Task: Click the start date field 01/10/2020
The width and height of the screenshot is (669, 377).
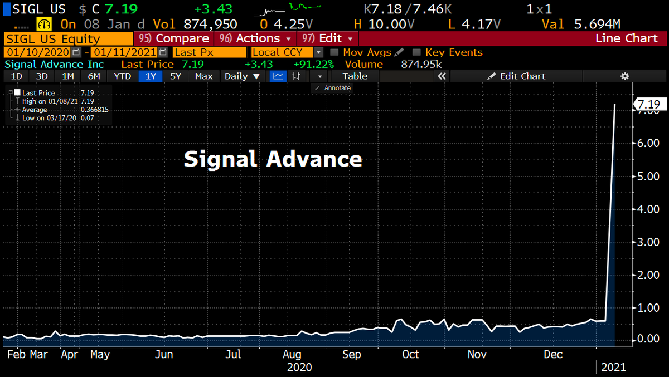Action: [37, 52]
